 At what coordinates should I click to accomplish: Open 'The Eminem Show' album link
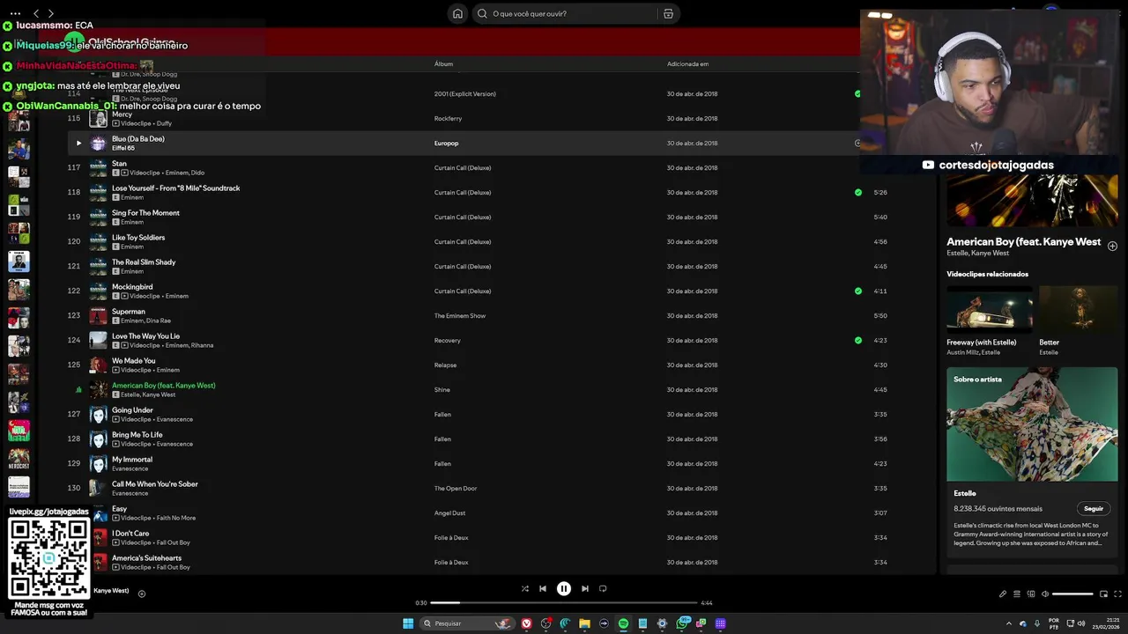point(460,316)
